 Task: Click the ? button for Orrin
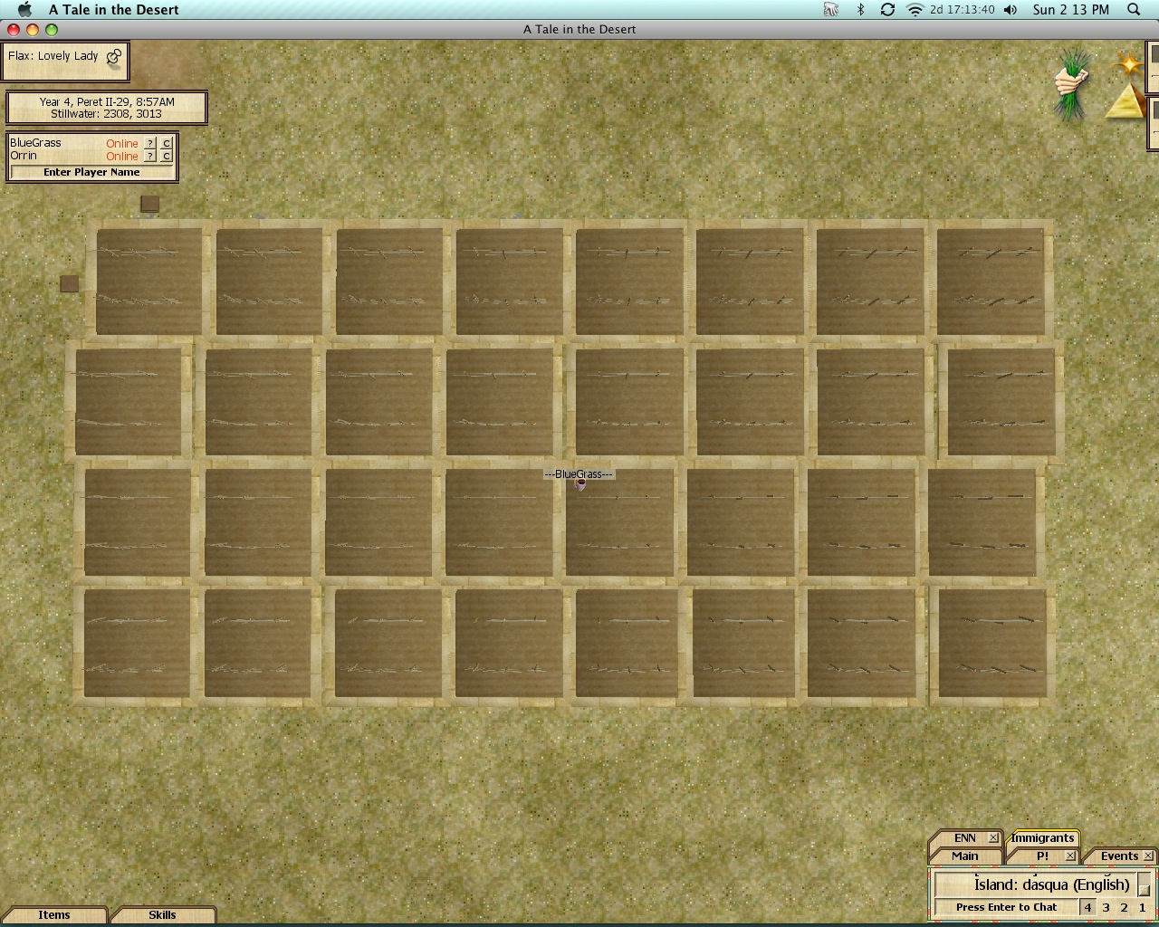pos(150,156)
